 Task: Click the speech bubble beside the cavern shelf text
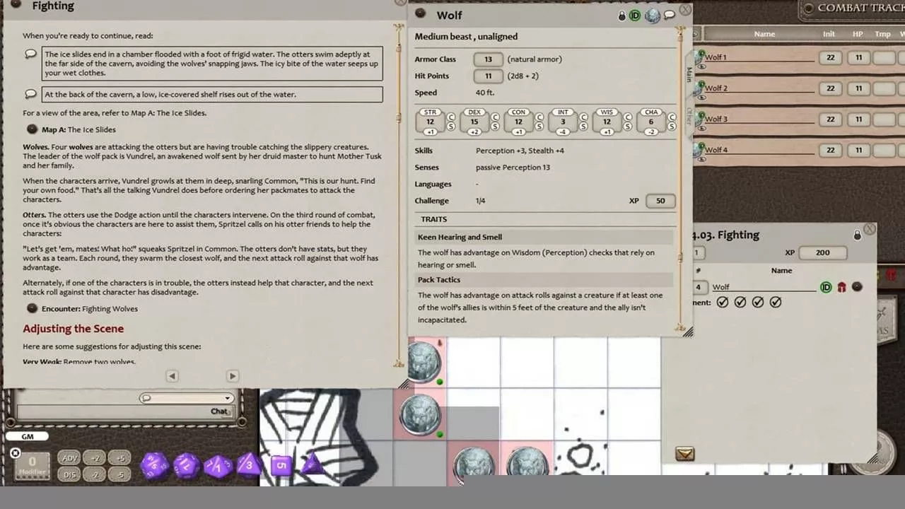coord(30,93)
